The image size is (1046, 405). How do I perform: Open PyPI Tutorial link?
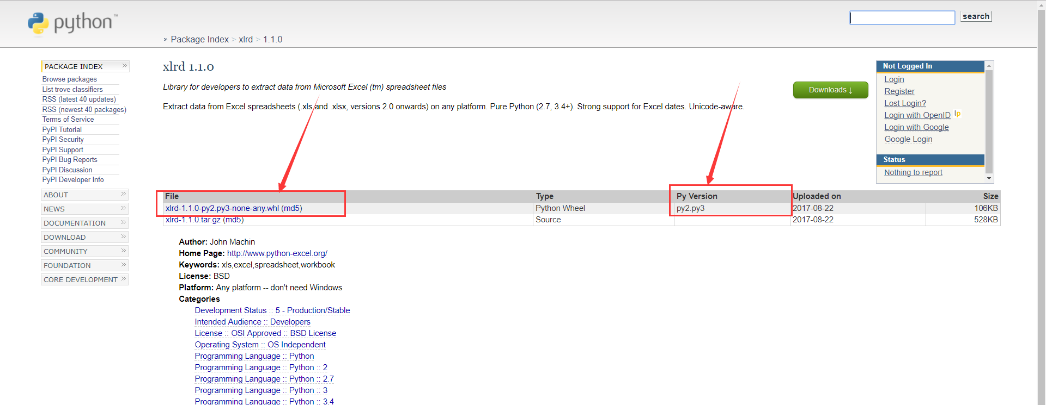(x=62, y=129)
